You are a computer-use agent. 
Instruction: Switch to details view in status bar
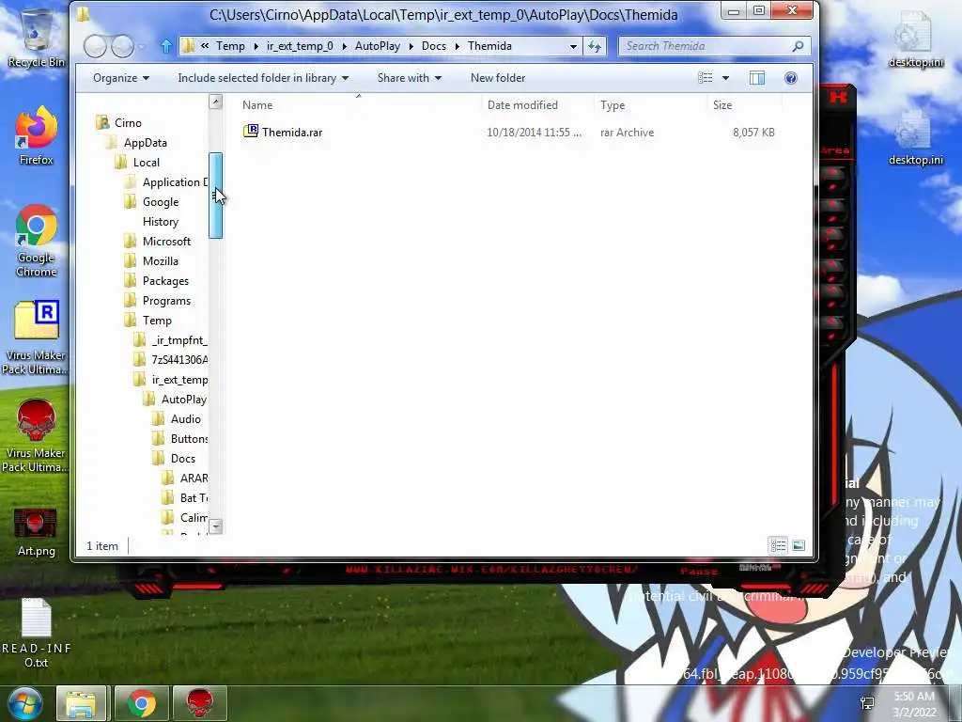(778, 545)
